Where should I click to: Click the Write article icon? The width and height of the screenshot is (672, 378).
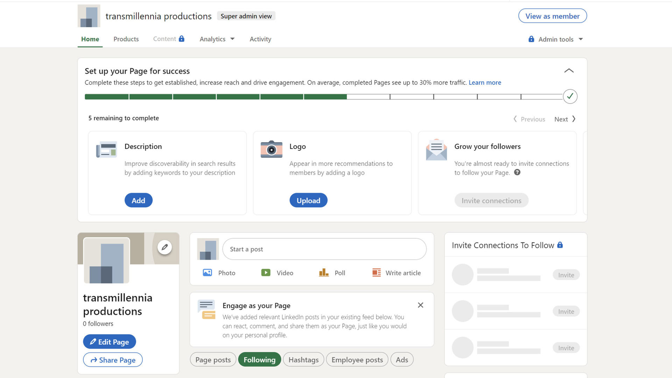coord(376,273)
